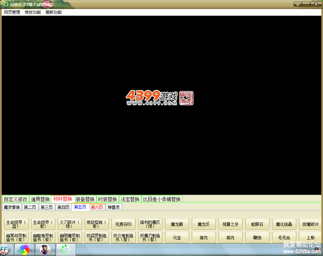Select the 幽明魔甲制造书（紫） button
The height and width of the screenshot is (256, 323).
click(70, 238)
